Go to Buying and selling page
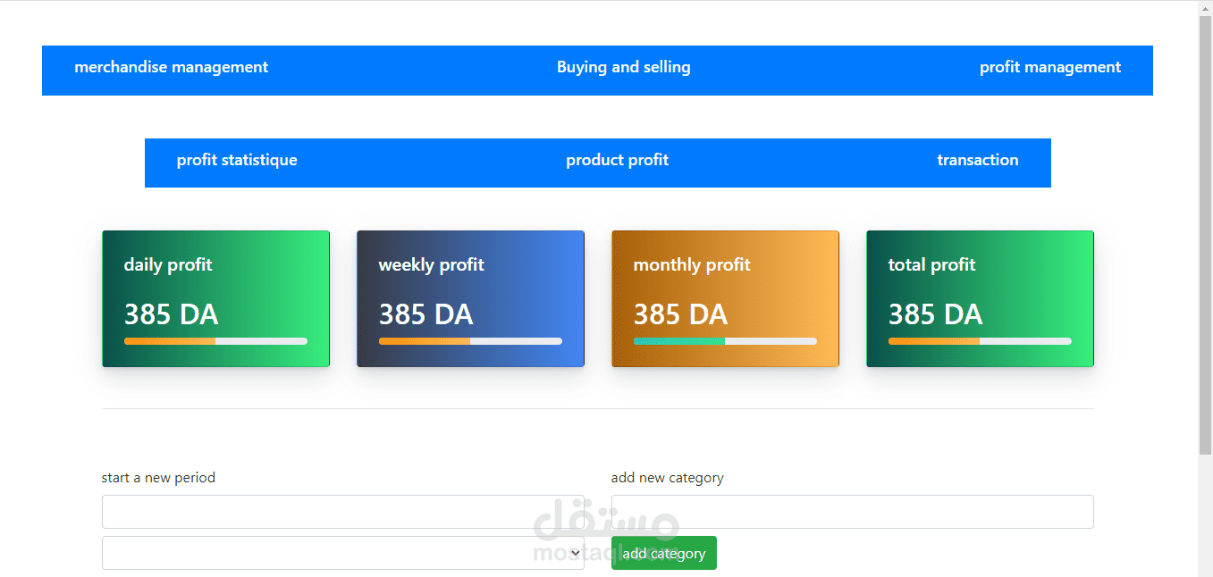Viewport: 1213px width, 577px height. [x=624, y=68]
